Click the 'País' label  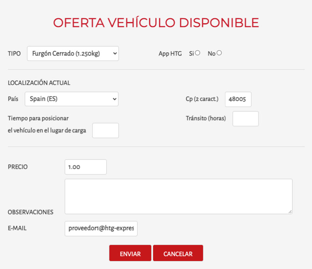tap(13, 99)
